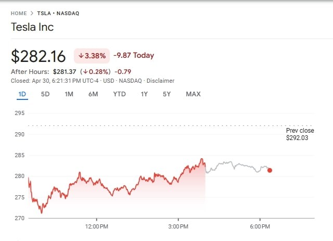333x241 pixels.
Task: Click the breadcrumb chevron after HOME
Action: click(x=32, y=13)
